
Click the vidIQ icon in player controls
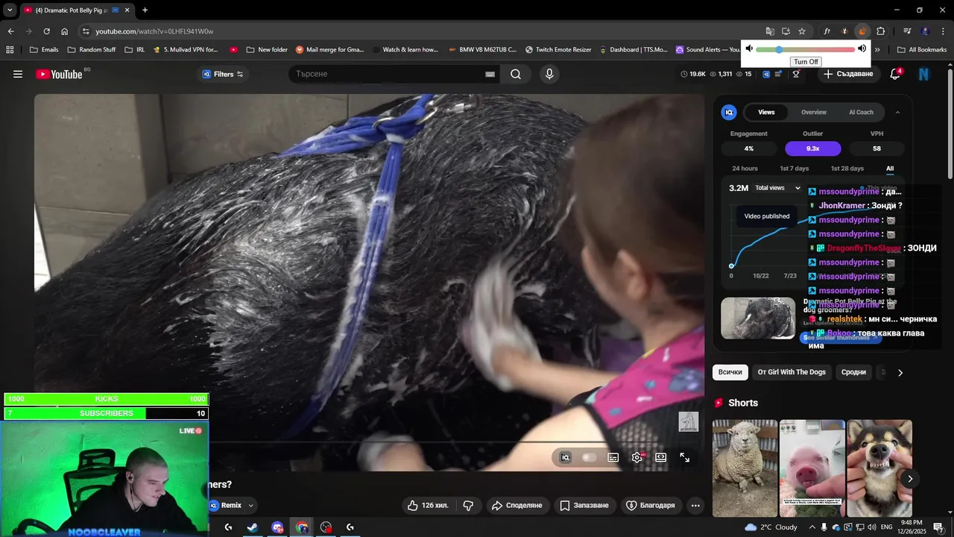pyautogui.click(x=565, y=457)
